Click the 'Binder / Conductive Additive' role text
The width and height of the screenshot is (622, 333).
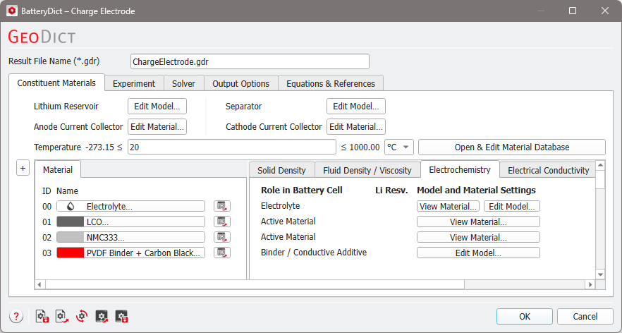(x=314, y=253)
